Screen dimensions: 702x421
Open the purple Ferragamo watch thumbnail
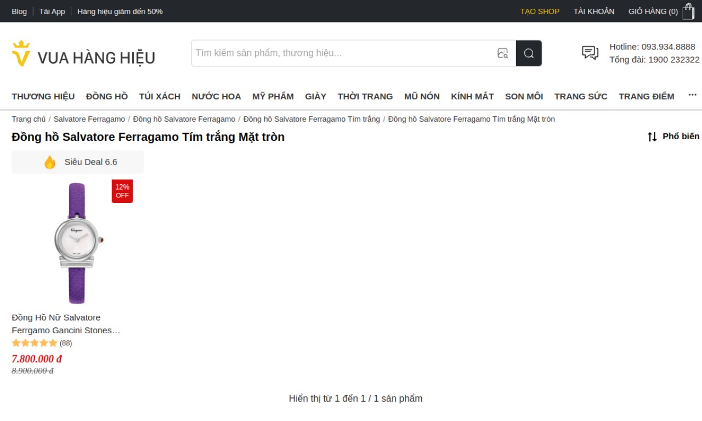pos(77,243)
